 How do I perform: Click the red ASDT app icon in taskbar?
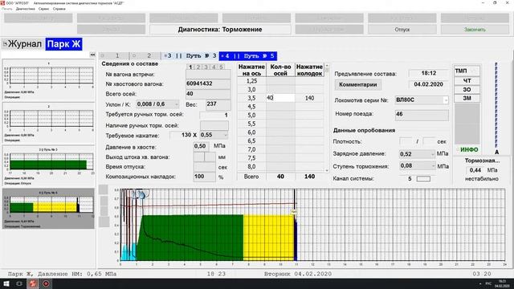[x=32, y=283]
